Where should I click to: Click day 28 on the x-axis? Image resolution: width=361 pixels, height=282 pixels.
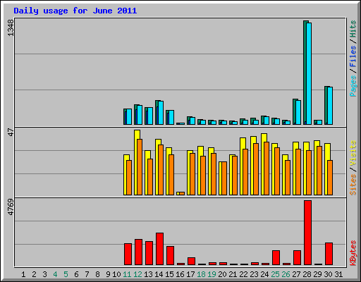click(307, 274)
